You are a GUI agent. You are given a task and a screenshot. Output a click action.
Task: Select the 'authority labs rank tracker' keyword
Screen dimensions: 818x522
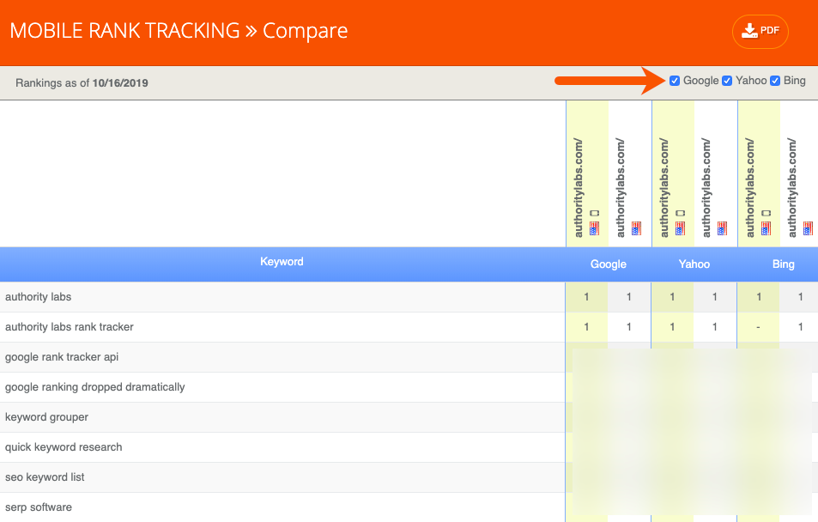70,327
